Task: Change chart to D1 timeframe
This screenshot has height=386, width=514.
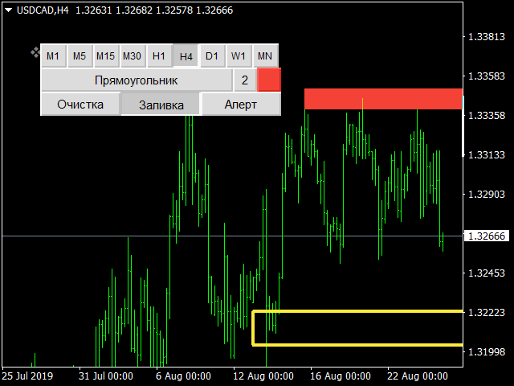Action: [212, 55]
